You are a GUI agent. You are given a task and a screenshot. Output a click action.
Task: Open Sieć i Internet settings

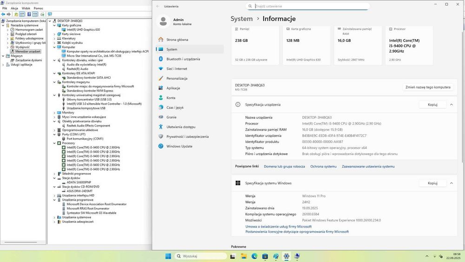pos(190,69)
